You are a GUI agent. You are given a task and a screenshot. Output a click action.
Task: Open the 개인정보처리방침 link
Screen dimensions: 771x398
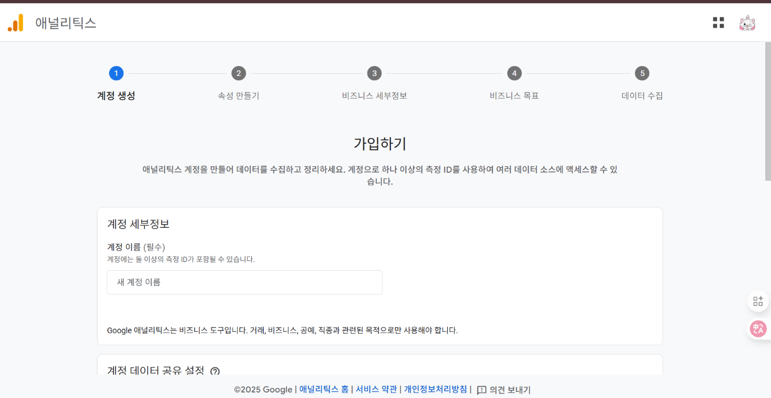(435, 389)
